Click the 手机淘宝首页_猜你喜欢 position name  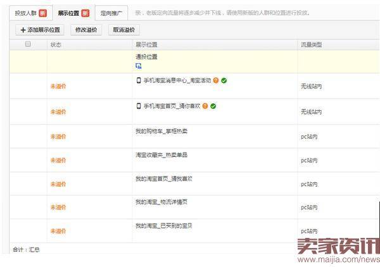[172, 106]
